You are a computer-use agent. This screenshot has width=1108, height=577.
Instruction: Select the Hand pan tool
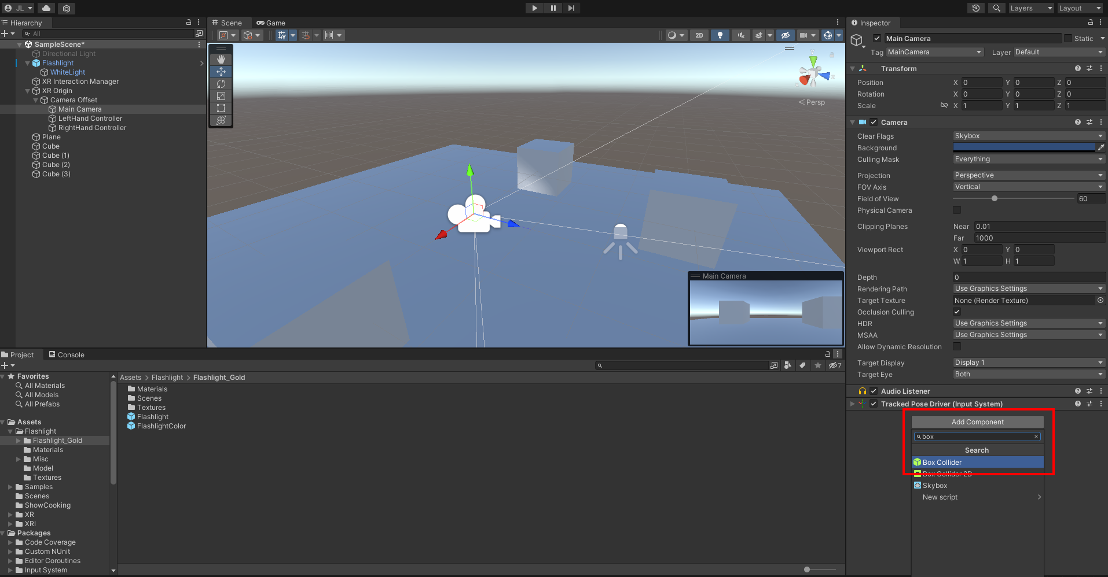[221, 58]
